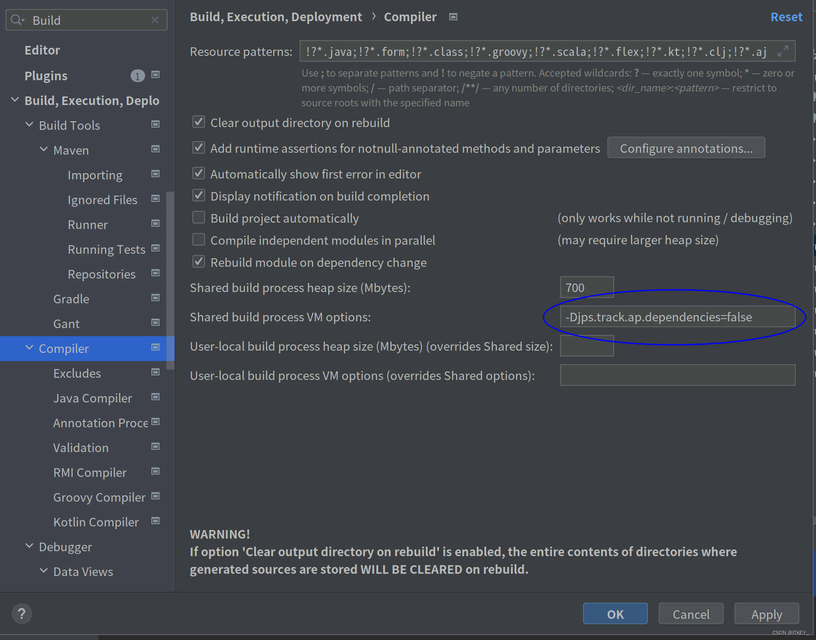Toggle Automatically show first error in editor
Viewport: 816px width, 640px height.
[199, 174]
